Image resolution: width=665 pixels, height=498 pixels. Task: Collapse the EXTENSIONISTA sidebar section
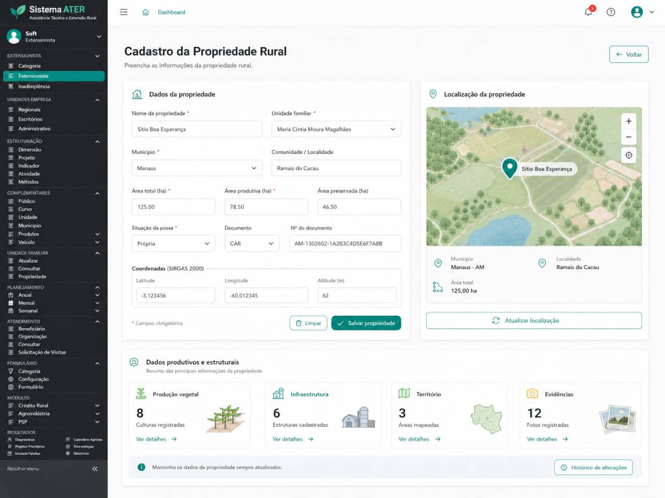point(97,56)
